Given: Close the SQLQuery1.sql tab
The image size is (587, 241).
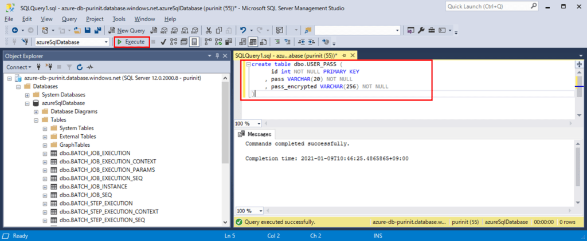Looking at the screenshot, I should coord(352,55).
